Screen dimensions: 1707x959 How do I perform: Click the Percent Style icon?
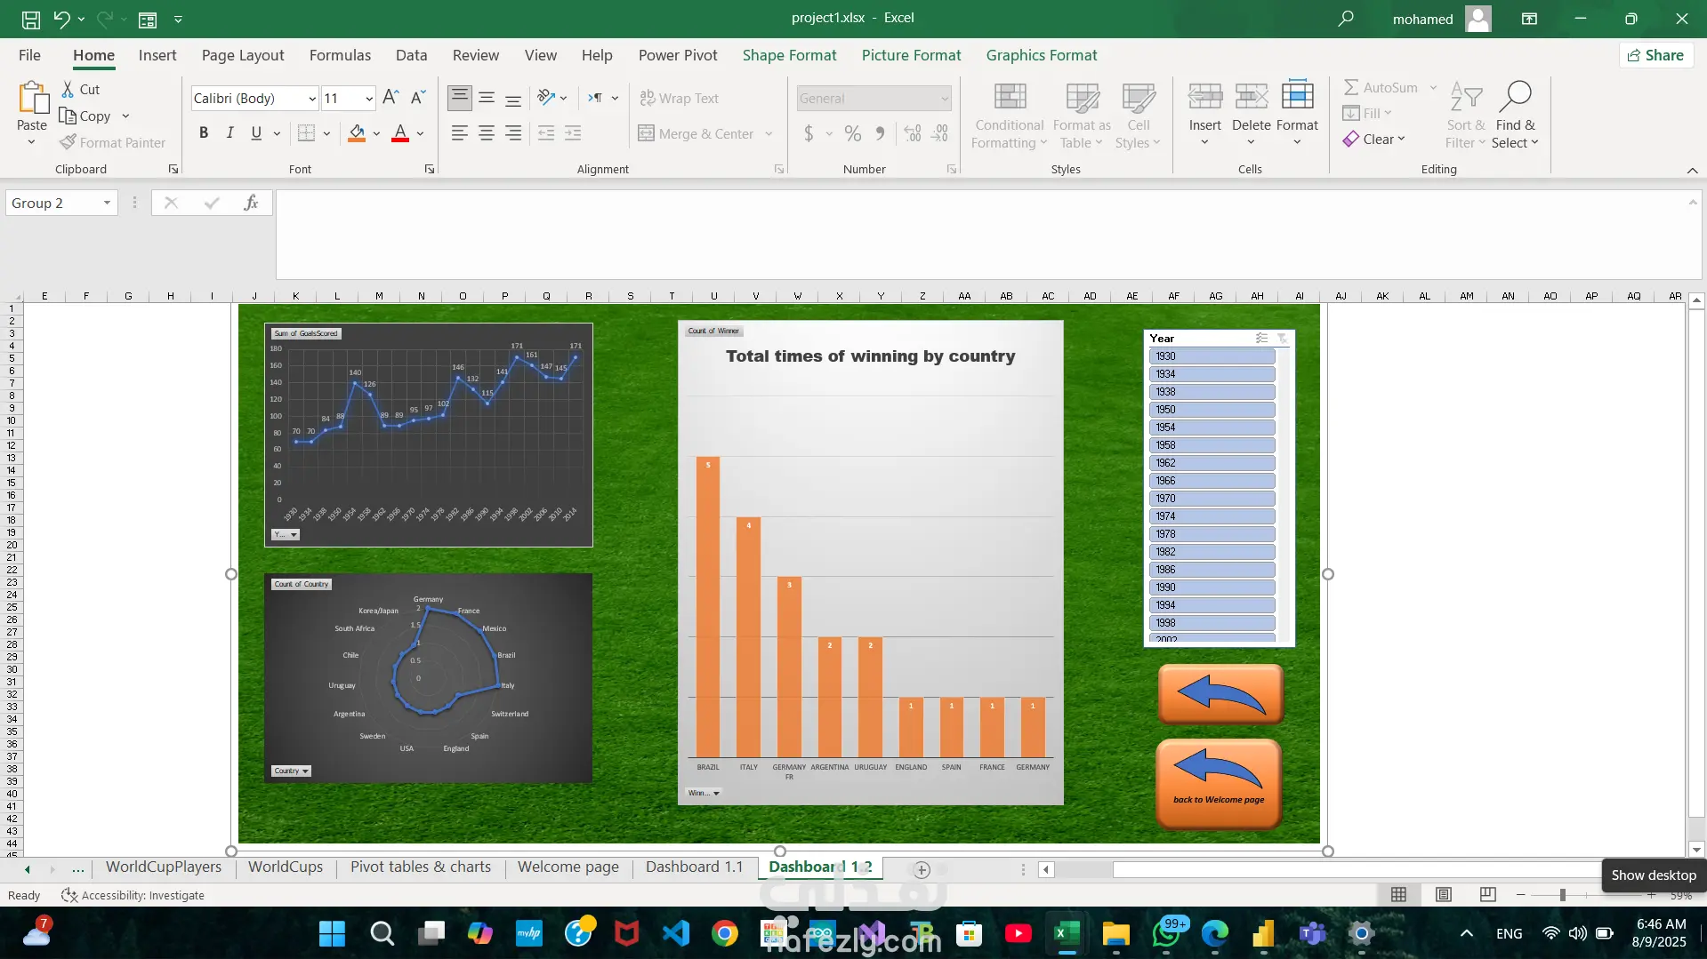coord(853,133)
